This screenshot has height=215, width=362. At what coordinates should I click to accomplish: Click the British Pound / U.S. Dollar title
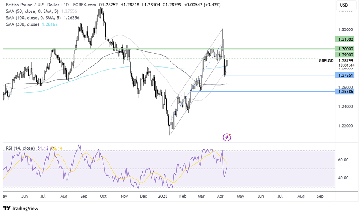[32, 5]
